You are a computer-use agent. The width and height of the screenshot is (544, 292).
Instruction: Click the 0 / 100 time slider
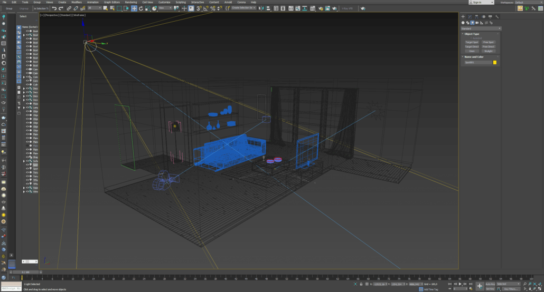(26, 272)
